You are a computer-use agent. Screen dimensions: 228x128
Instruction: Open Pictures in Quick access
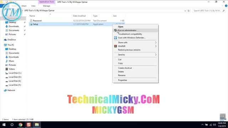point(12,34)
